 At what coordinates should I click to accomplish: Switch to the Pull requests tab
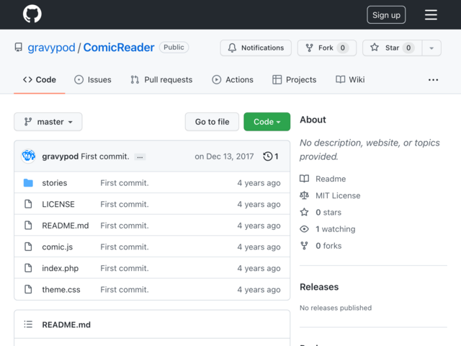click(x=161, y=80)
